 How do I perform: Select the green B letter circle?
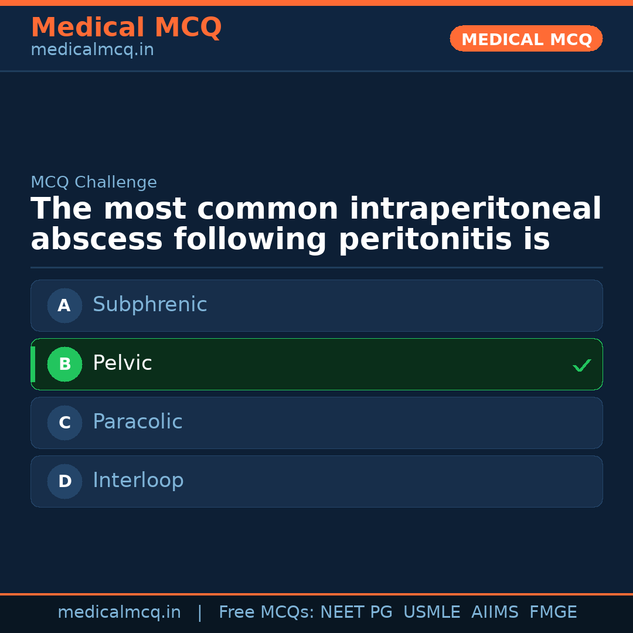64,364
